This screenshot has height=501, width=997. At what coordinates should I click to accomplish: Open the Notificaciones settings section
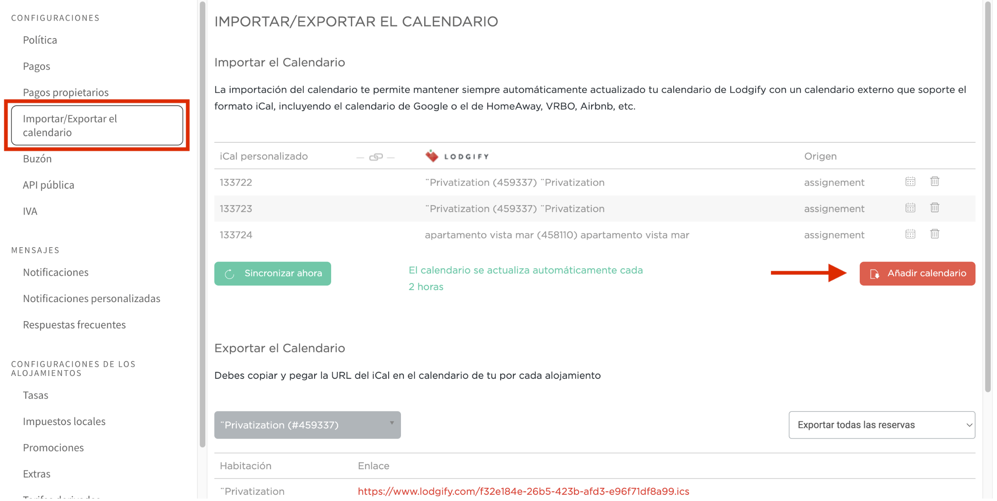55,272
